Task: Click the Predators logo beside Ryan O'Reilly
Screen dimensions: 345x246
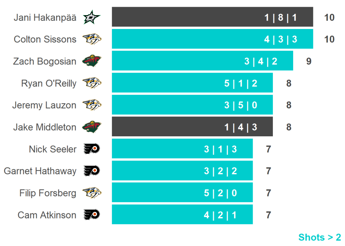Action: coord(92,83)
